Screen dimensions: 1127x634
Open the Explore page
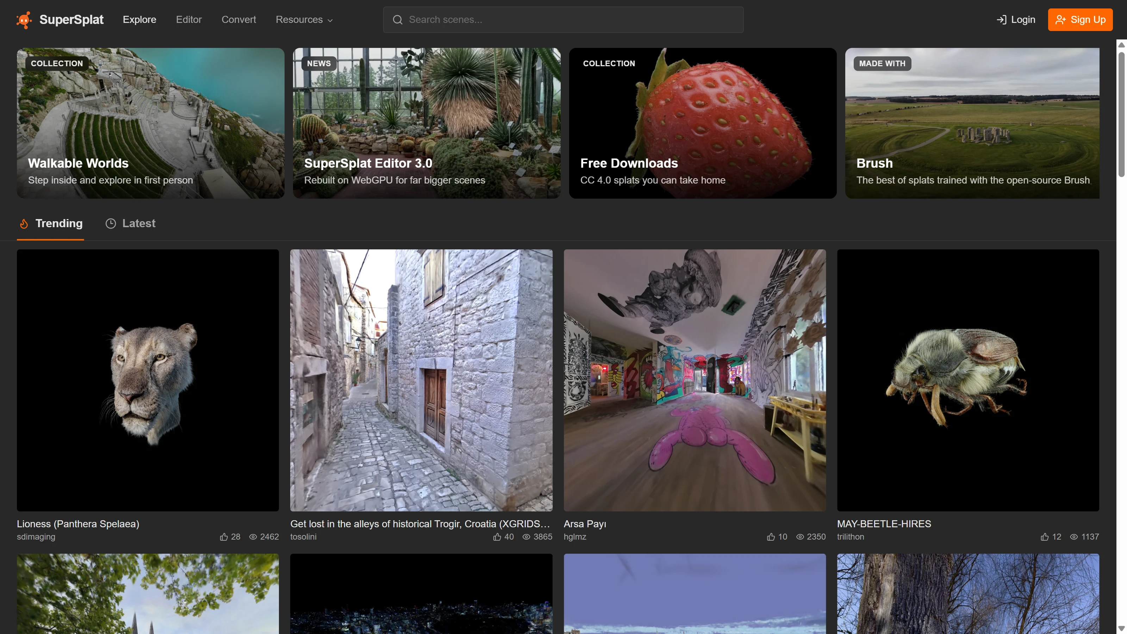click(x=139, y=20)
